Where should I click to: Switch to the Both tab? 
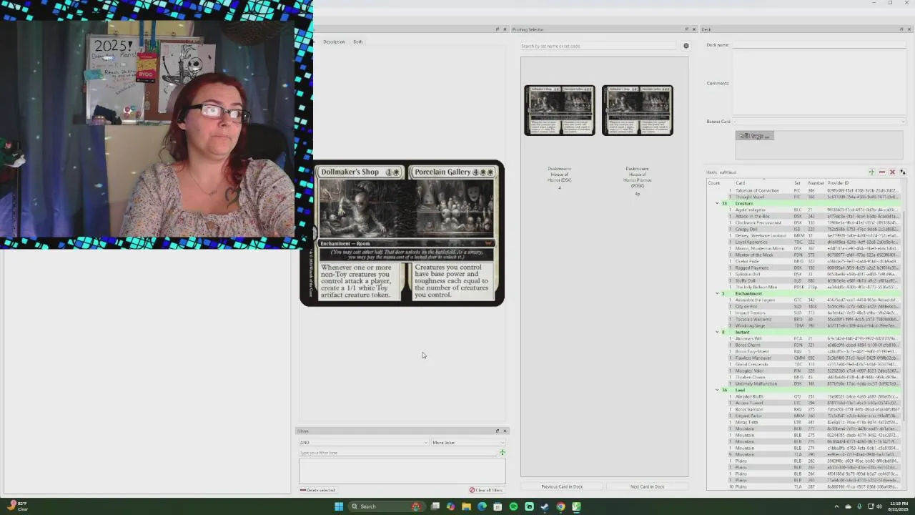(357, 41)
